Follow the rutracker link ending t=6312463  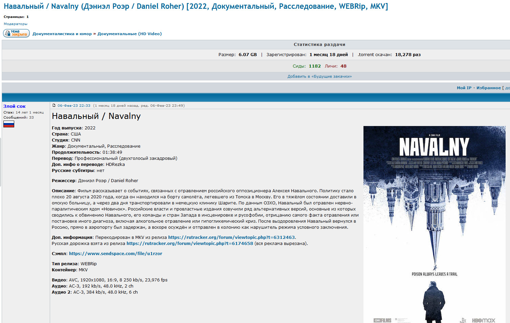click(231, 238)
